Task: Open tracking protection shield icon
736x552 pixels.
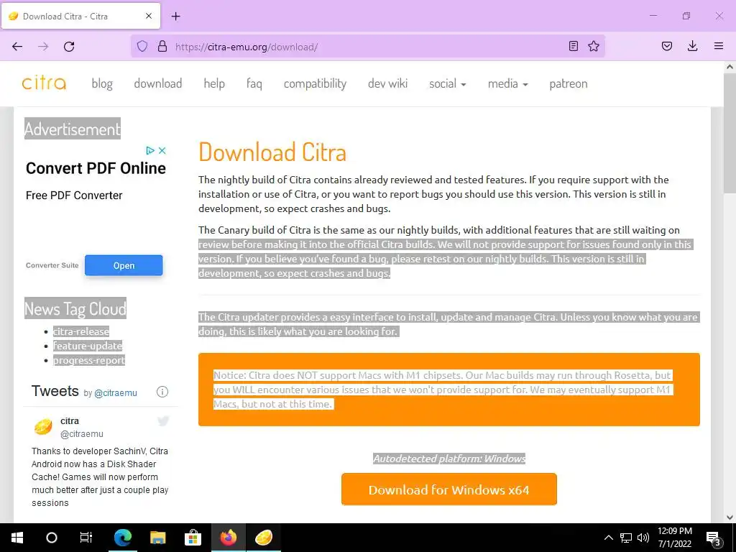Action: (x=142, y=47)
